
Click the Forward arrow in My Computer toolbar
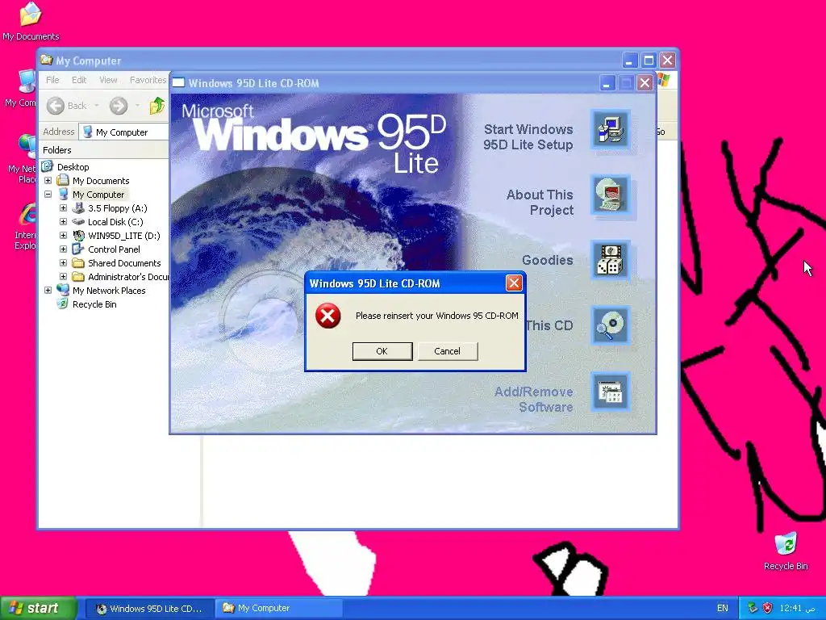tap(119, 106)
